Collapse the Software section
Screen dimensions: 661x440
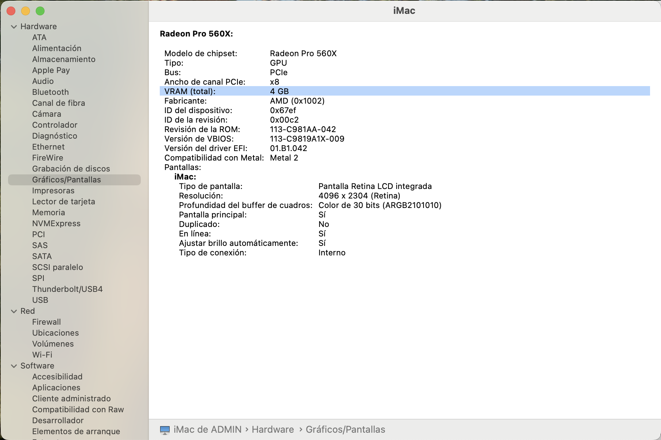coord(14,366)
